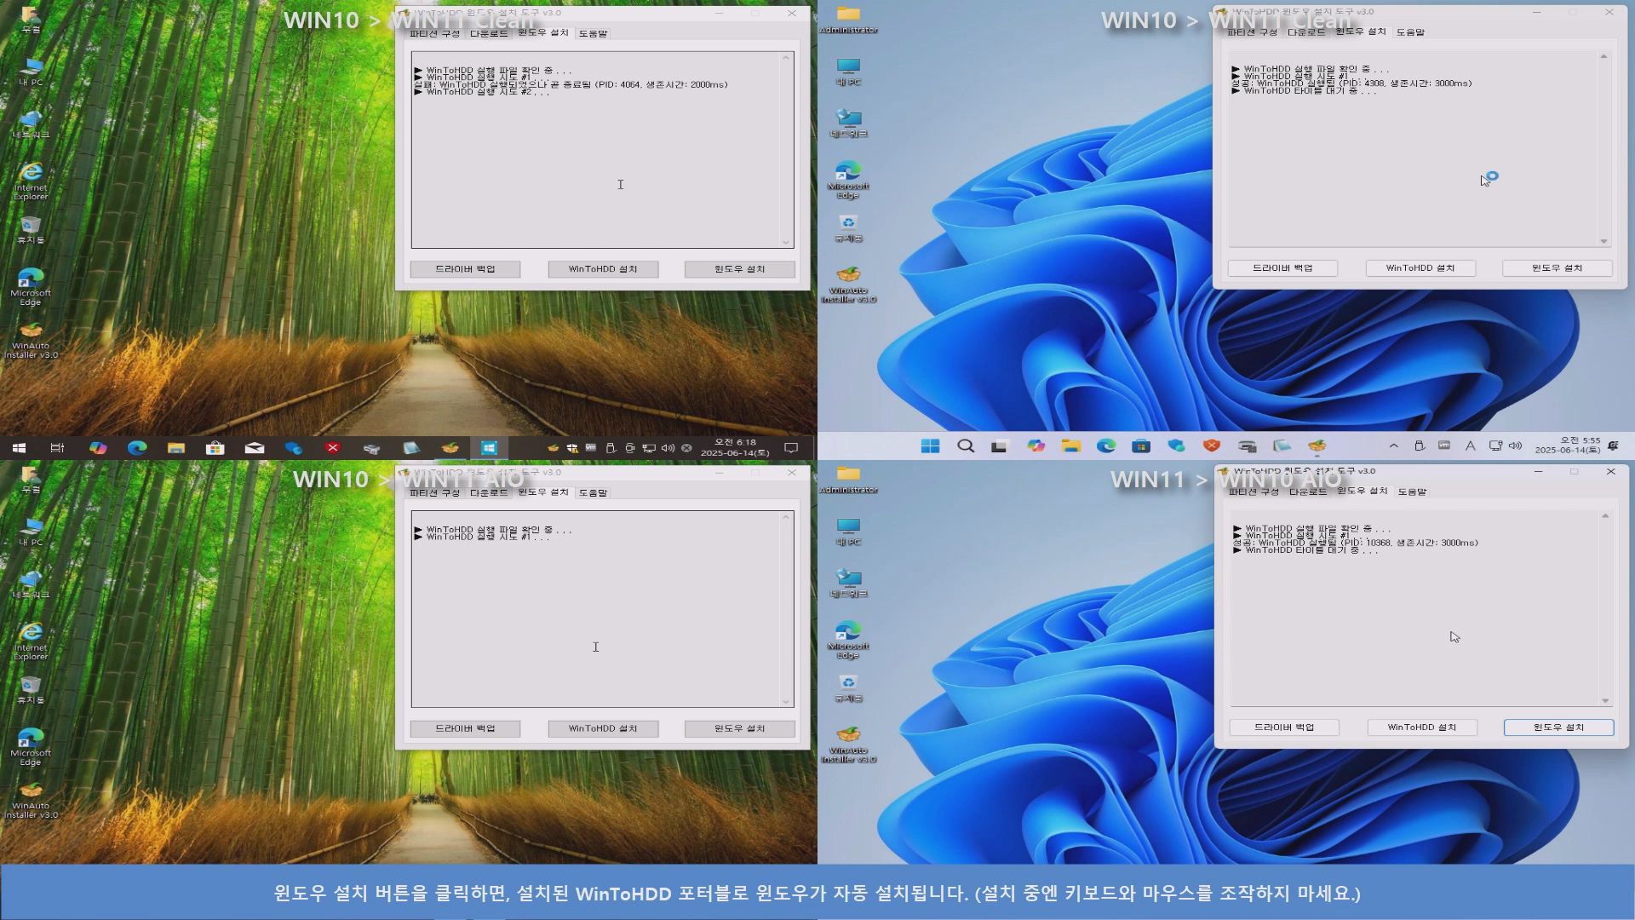Open 파티션 구성 tab in bottom-right window
Image resolution: width=1635 pixels, height=920 pixels.
tap(1253, 492)
